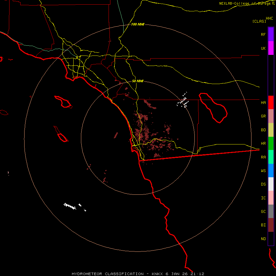This screenshot has height=276, width=276.
Task: Click the ND legend label
Action: (263, 239)
